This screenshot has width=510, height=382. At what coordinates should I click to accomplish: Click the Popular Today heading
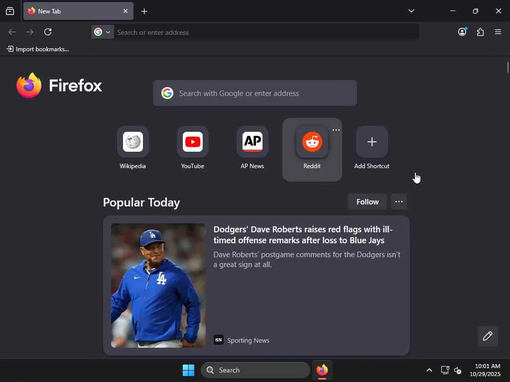141,202
